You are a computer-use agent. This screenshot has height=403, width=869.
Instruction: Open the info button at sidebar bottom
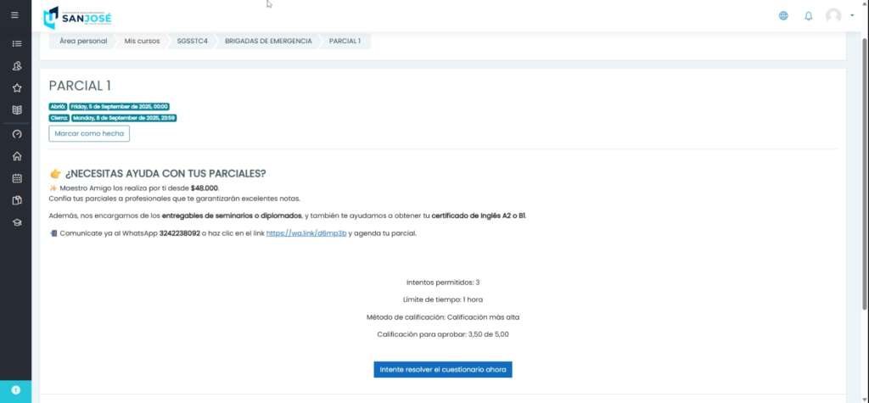pos(15,390)
